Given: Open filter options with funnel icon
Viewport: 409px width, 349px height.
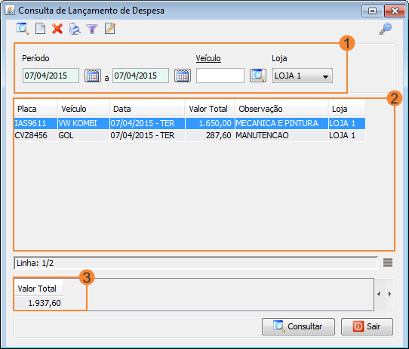Looking at the screenshot, I should click(x=92, y=29).
